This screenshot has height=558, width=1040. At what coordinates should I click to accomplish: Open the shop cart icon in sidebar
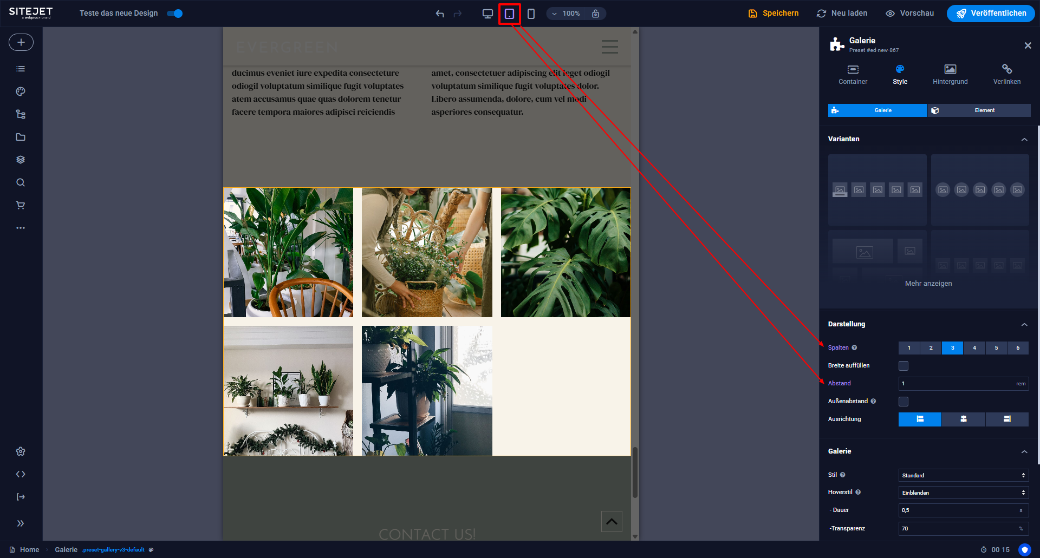21,205
